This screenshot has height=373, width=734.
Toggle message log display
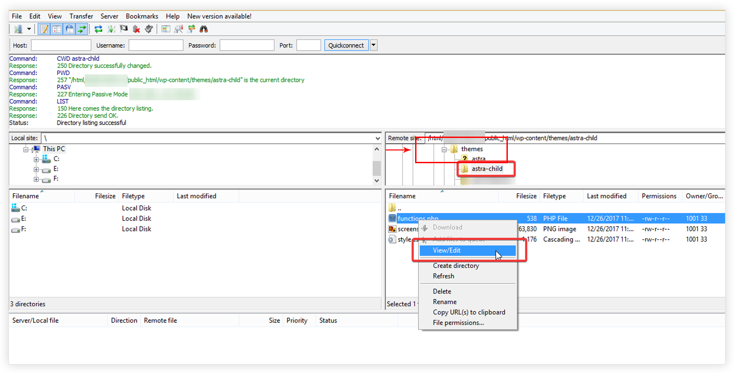(44, 29)
